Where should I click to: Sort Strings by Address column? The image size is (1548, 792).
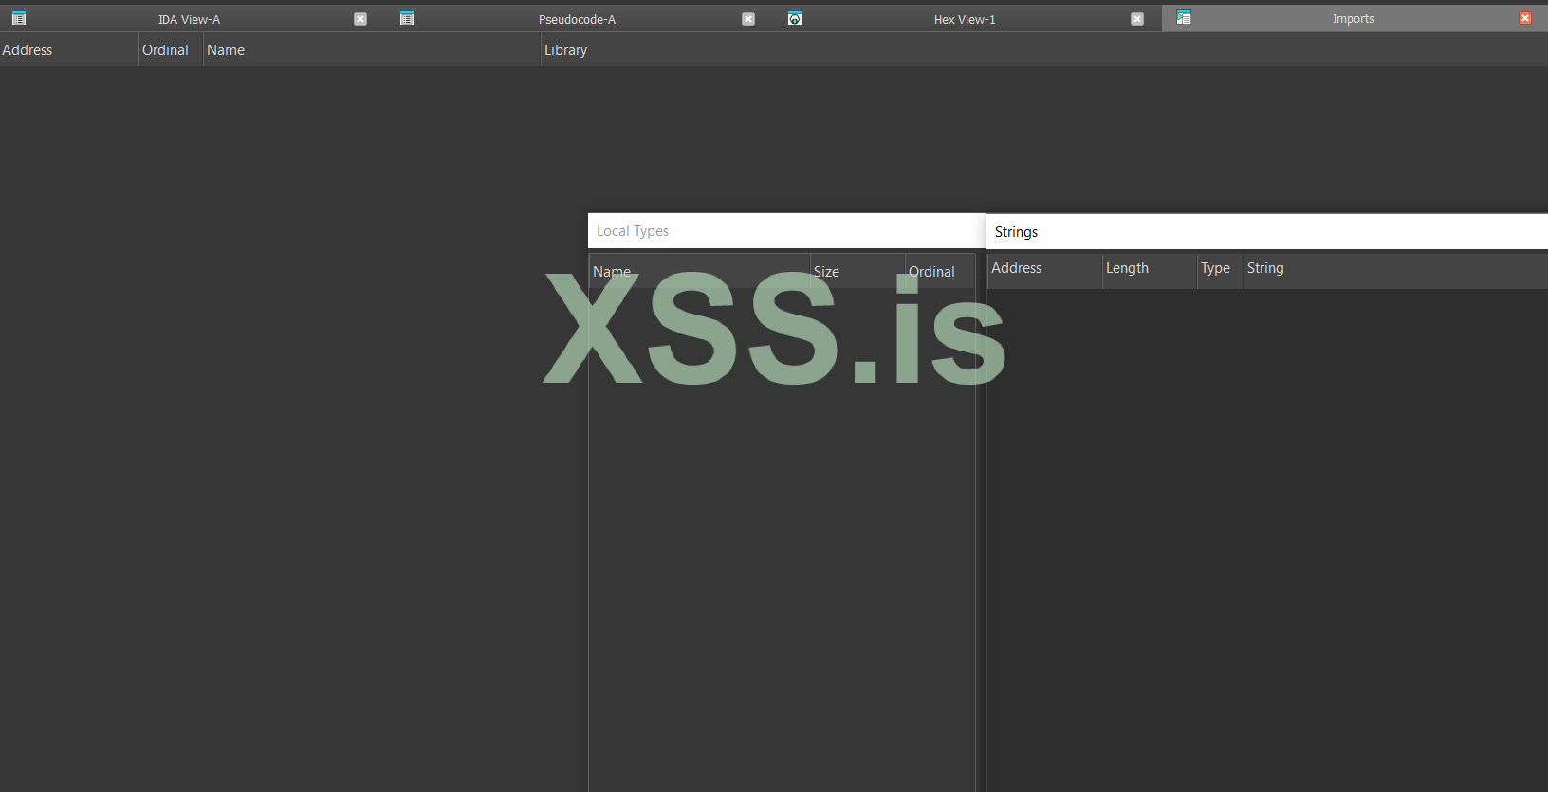[1044, 269]
